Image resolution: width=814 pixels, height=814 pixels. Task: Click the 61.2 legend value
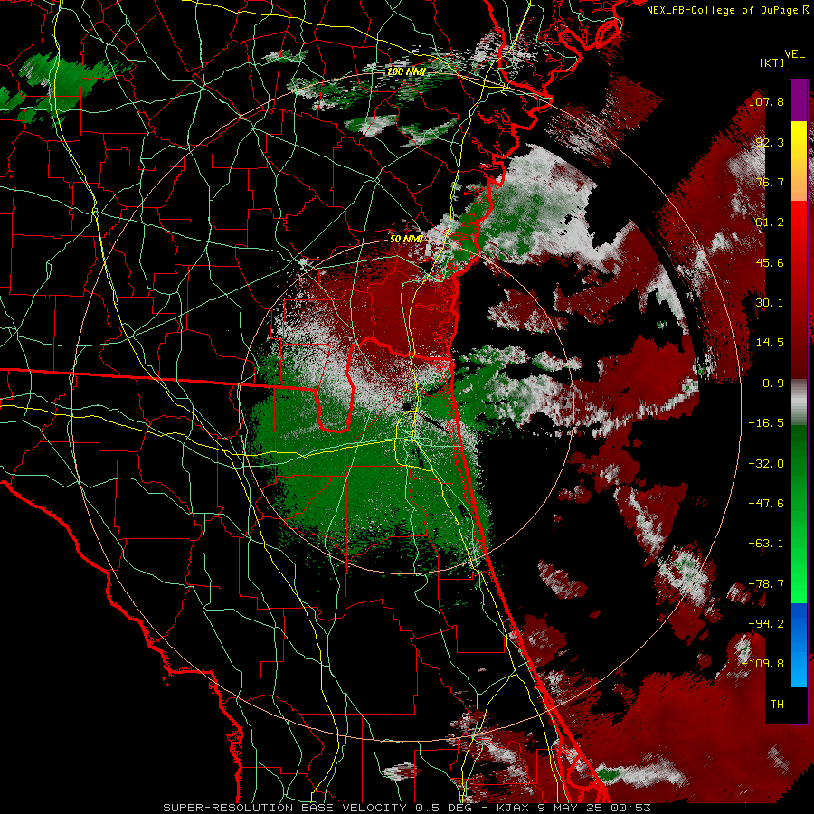click(x=770, y=222)
